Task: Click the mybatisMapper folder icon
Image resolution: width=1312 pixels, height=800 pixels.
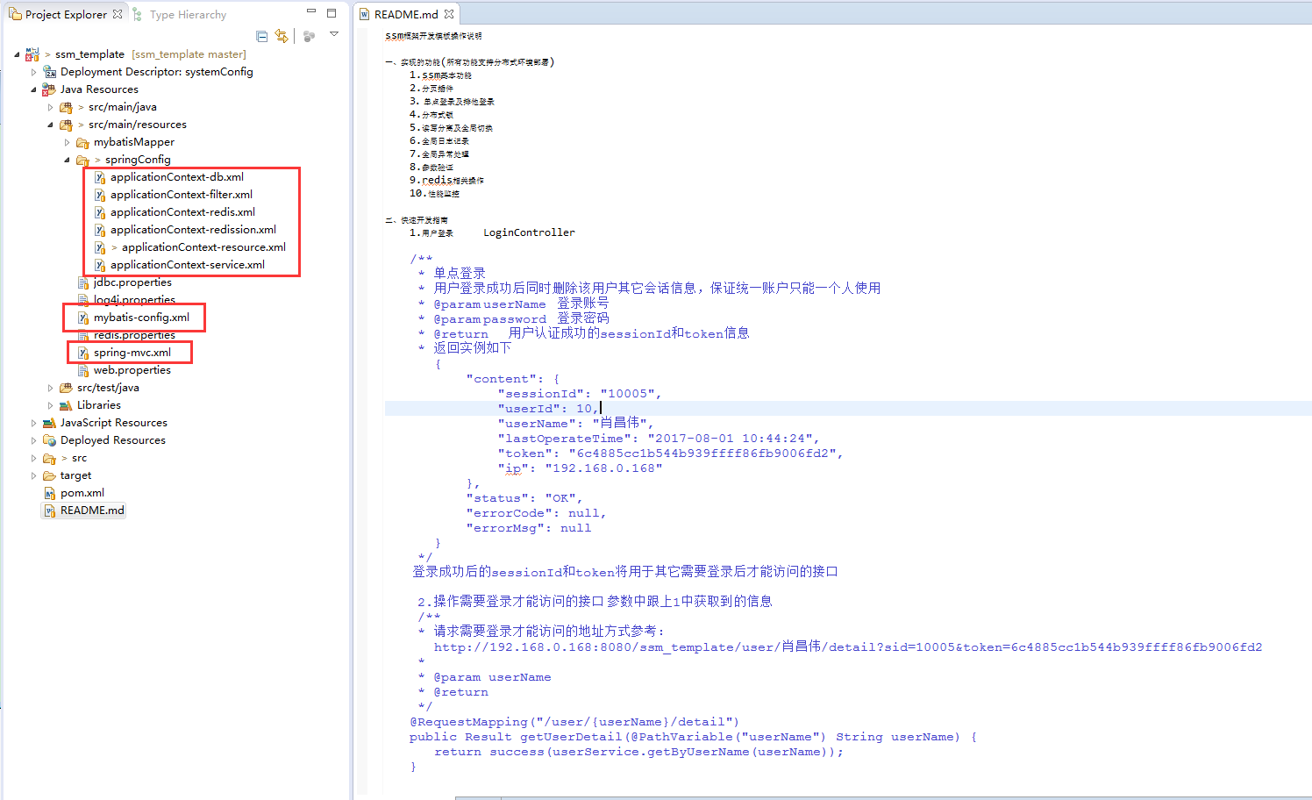Action: coord(83,142)
